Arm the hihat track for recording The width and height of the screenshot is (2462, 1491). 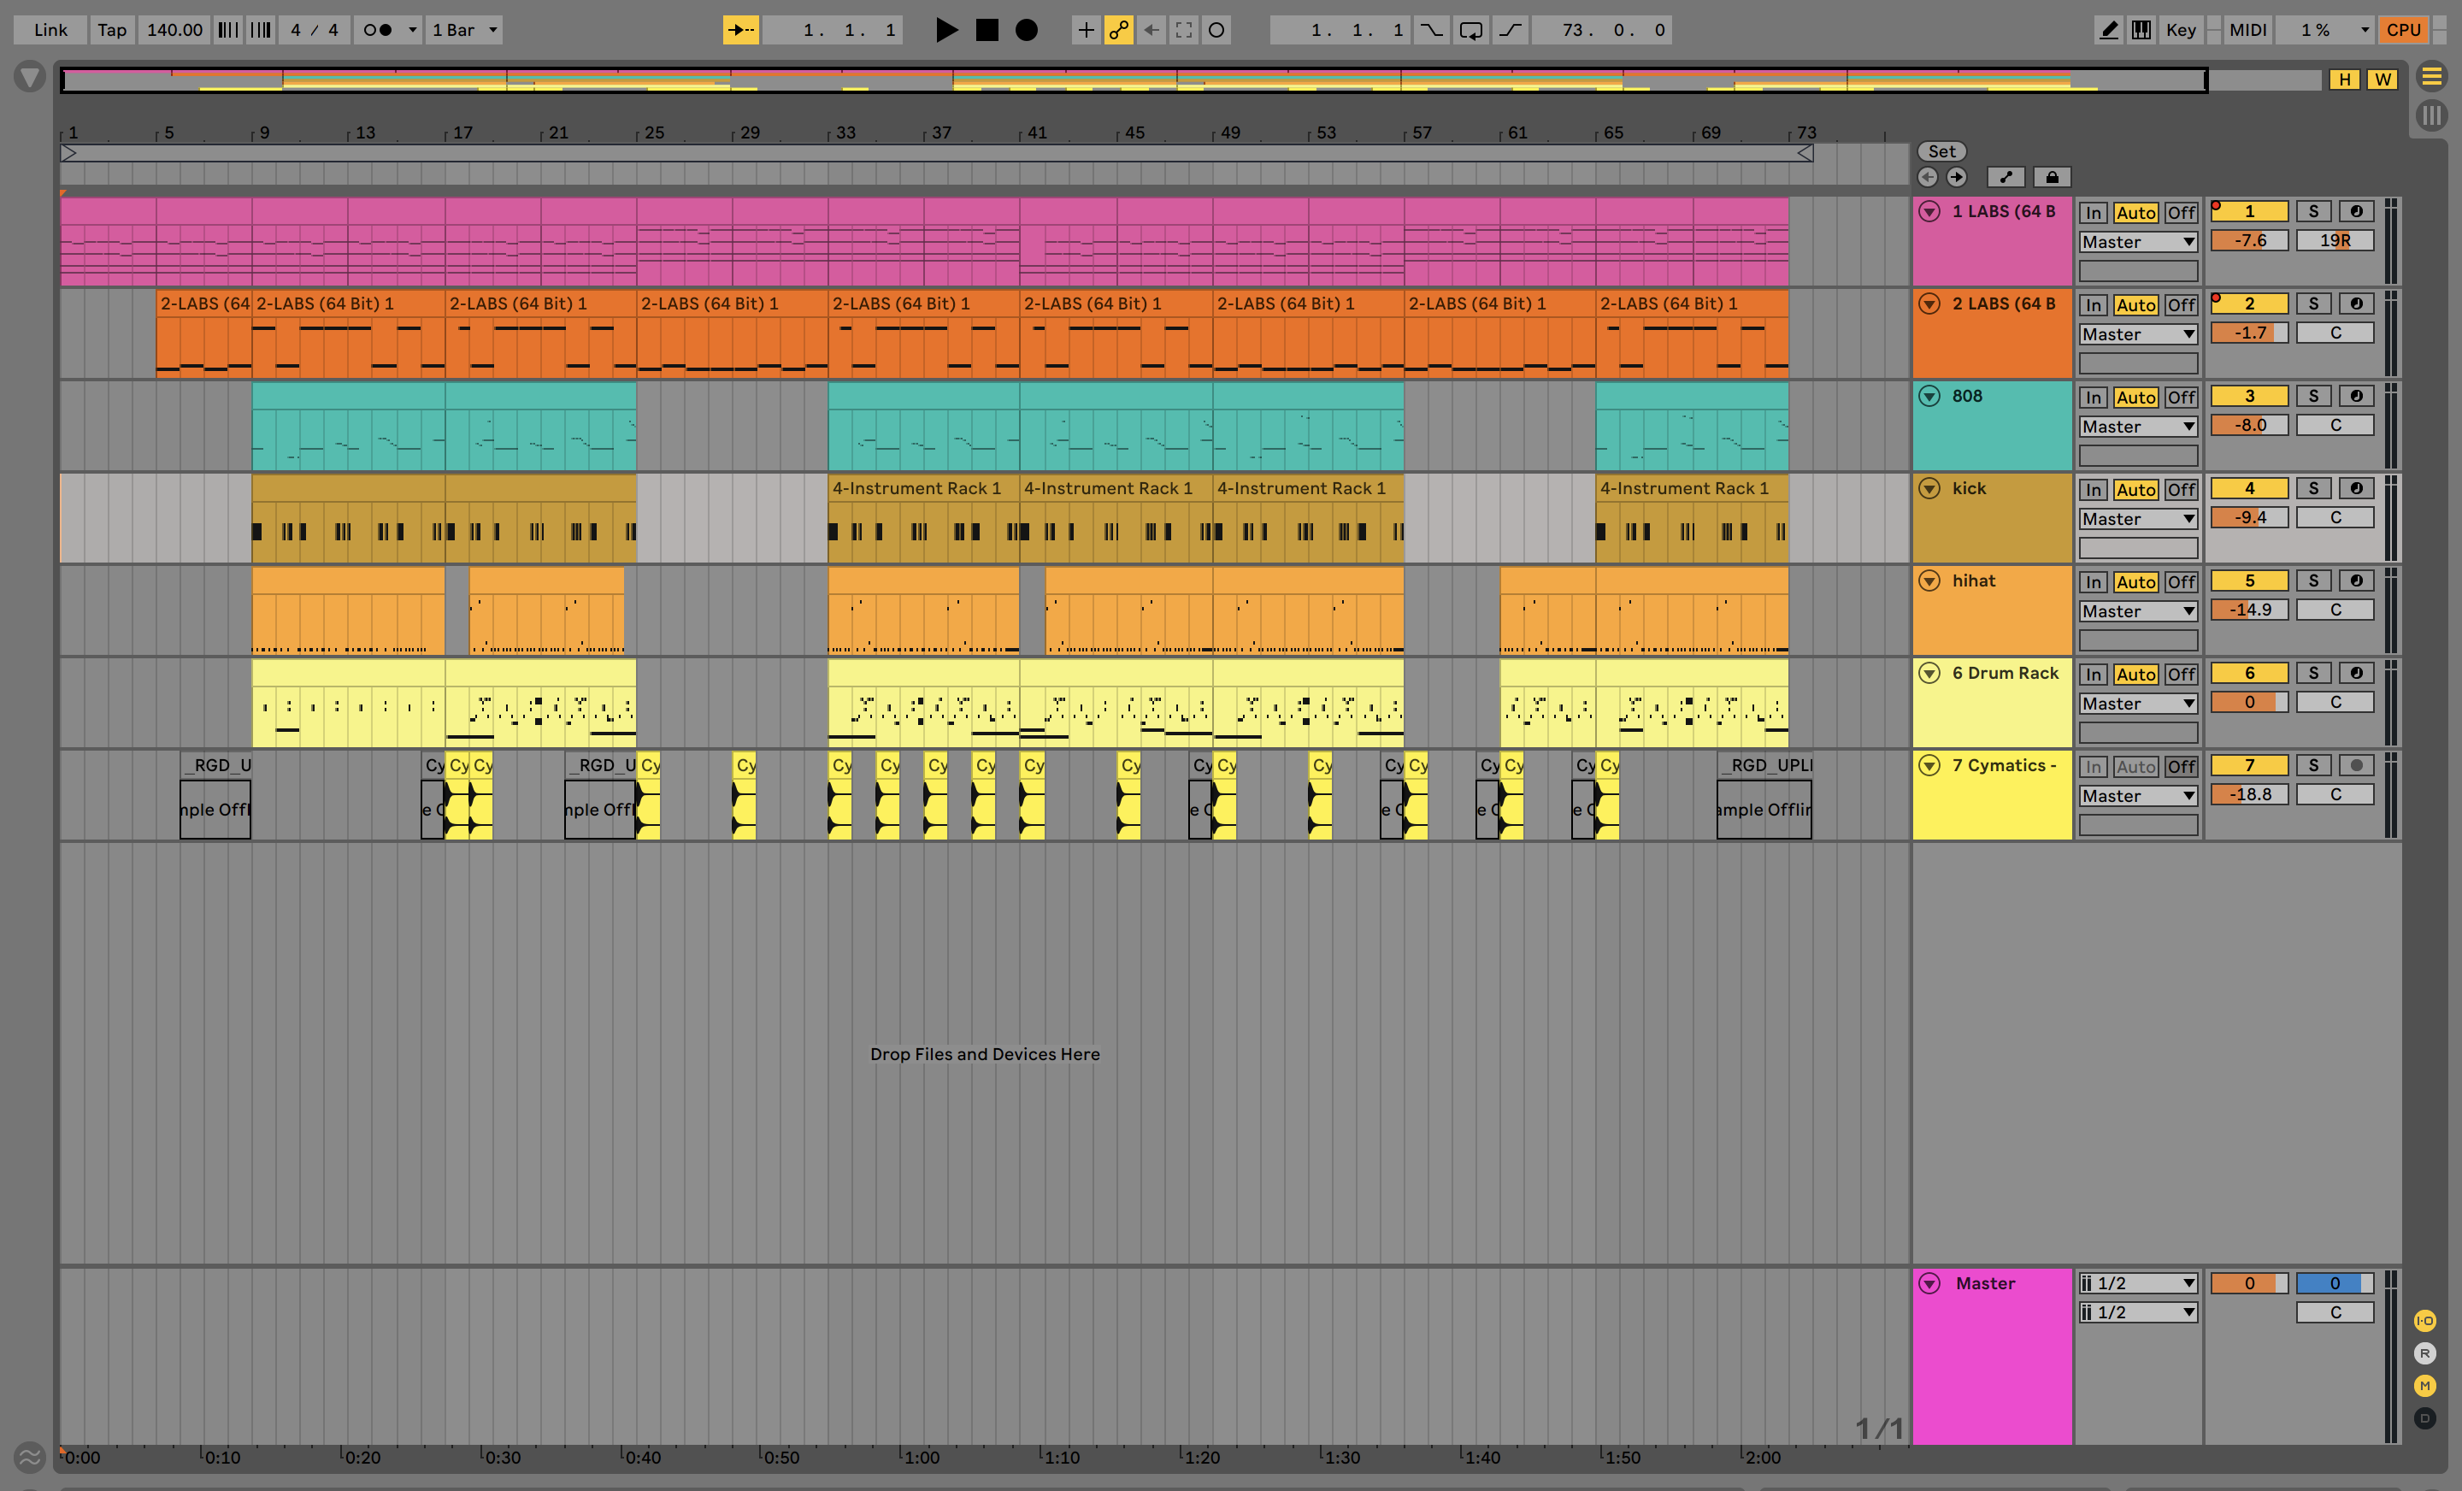click(x=2355, y=580)
